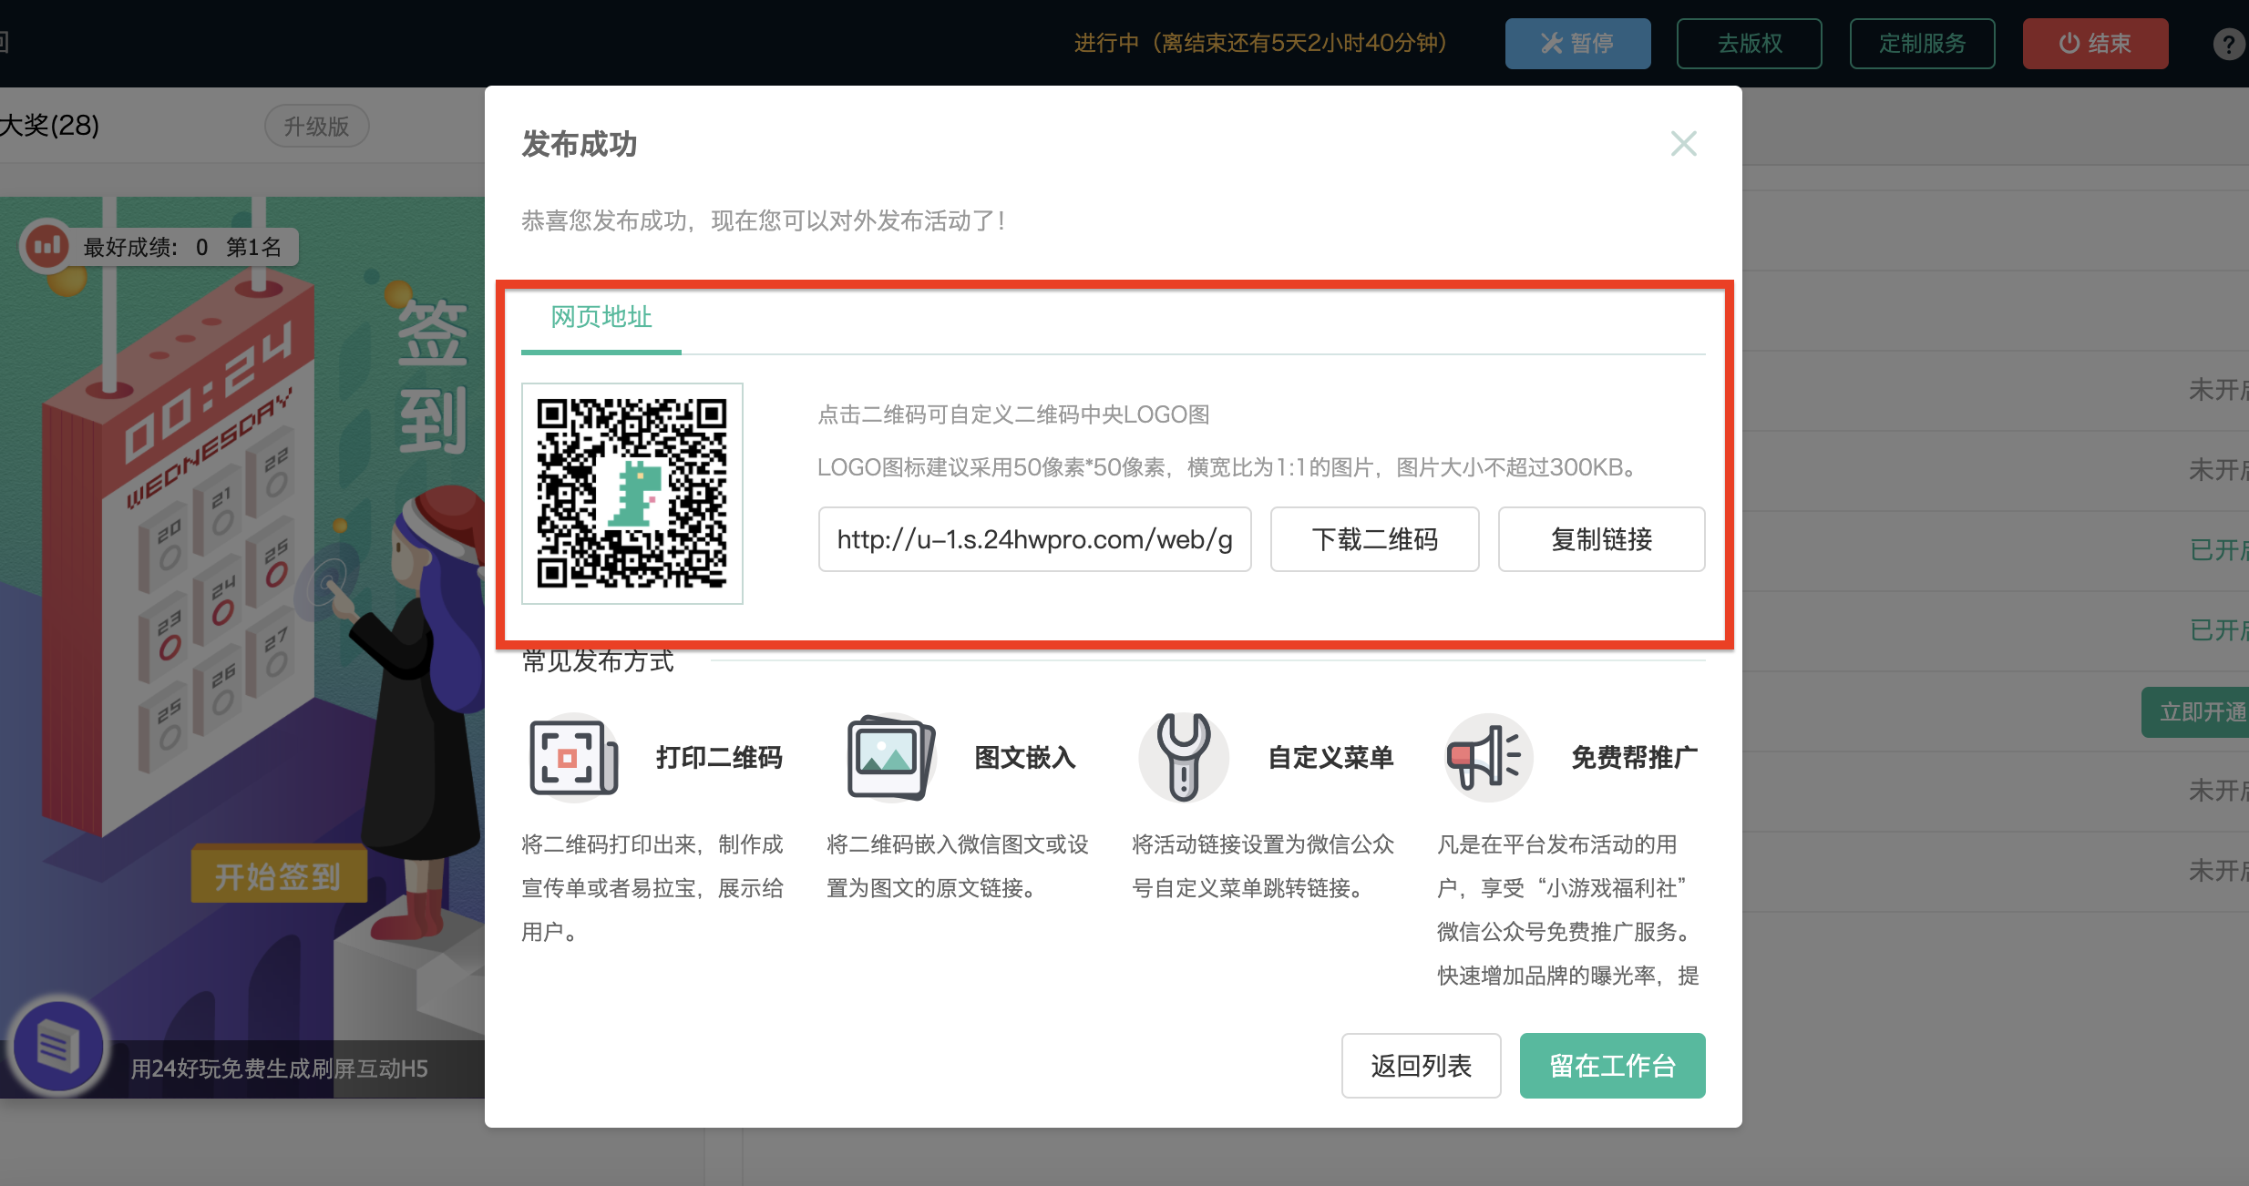The width and height of the screenshot is (2249, 1186).
Task: Click the 自定义菜单 wrench icon
Action: pyautogui.click(x=1183, y=757)
